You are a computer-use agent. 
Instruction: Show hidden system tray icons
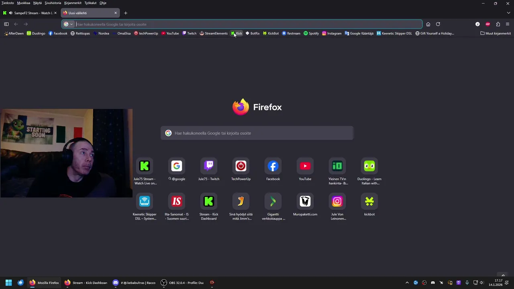pos(407,283)
